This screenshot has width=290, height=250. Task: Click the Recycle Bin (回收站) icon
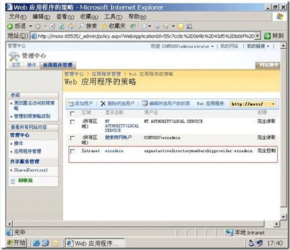click(x=13, y=181)
